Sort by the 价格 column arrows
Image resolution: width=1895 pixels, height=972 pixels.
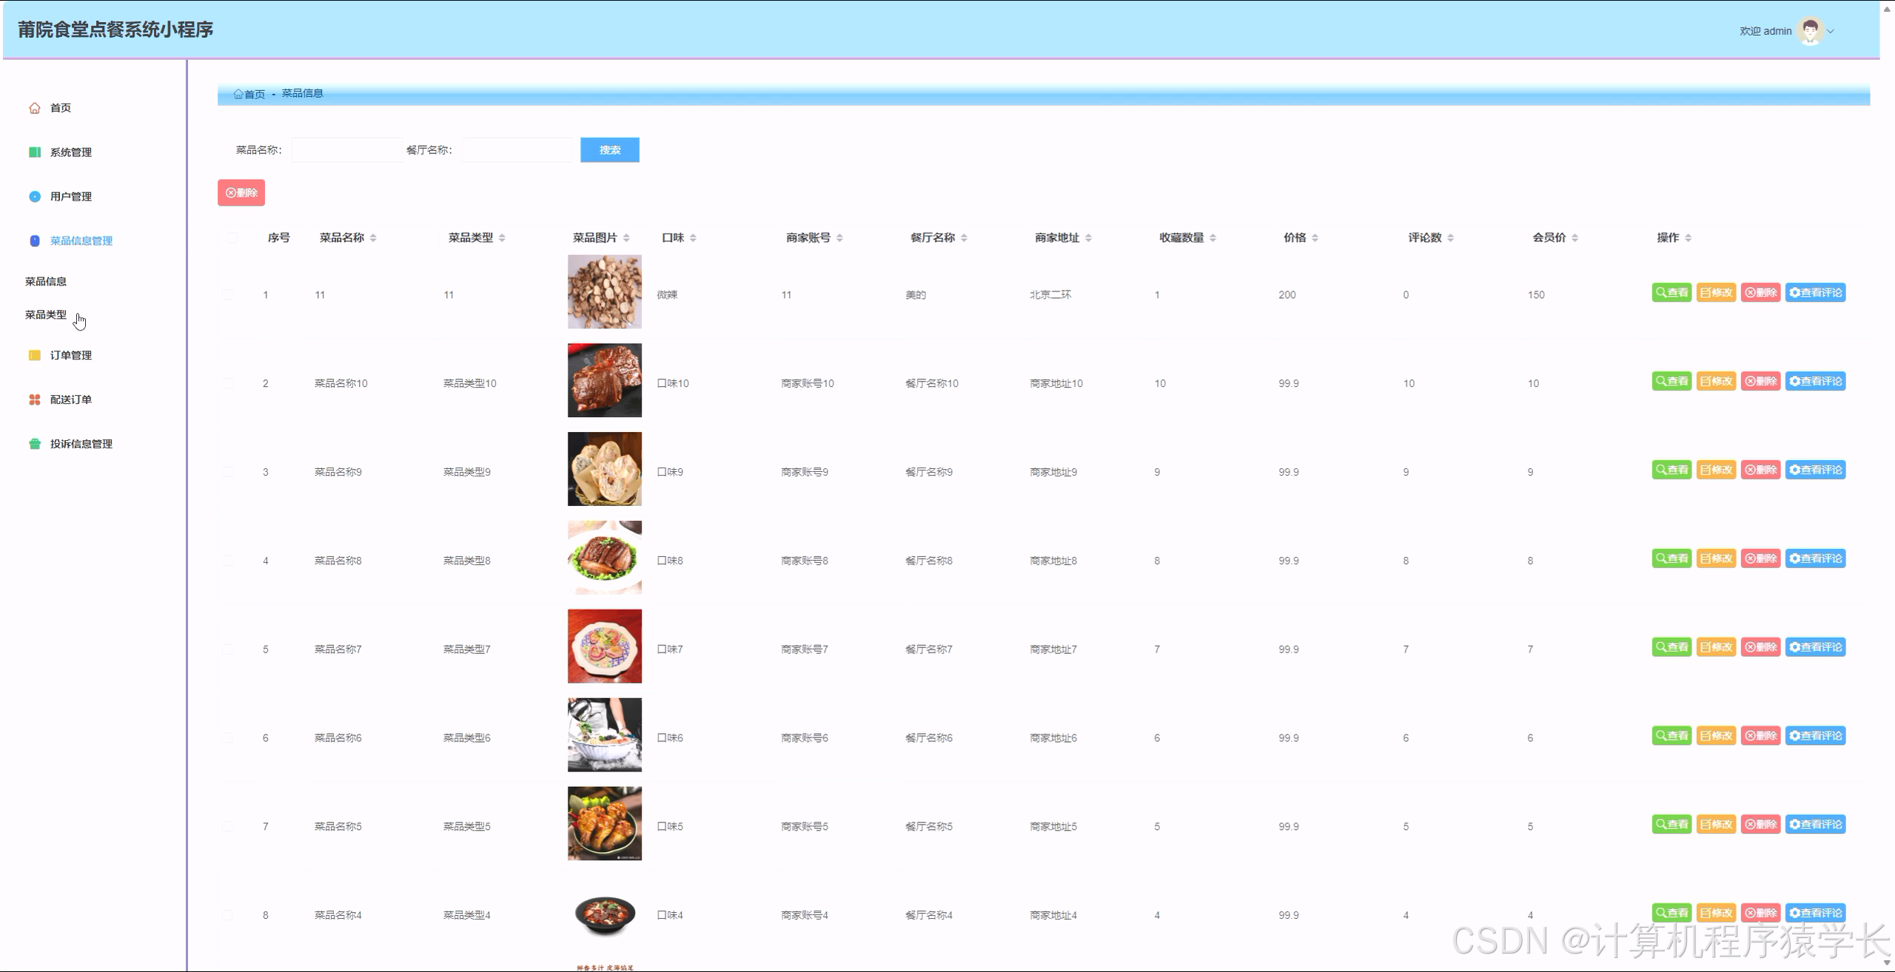click(x=1315, y=237)
